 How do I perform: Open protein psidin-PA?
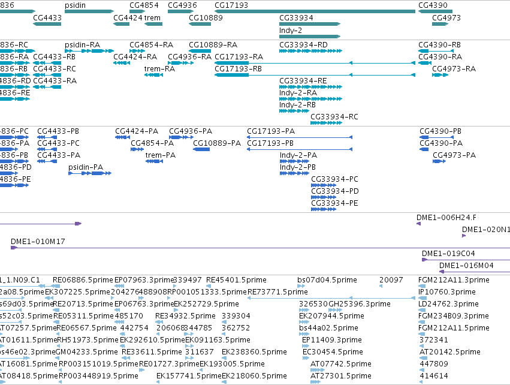tap(86, 167)
